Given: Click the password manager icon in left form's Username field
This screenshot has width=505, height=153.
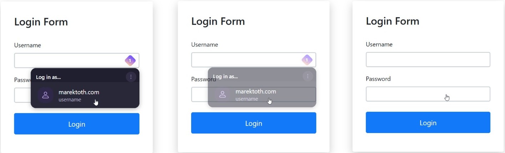Looking at the screenshot, I should [x=130, y=60].
